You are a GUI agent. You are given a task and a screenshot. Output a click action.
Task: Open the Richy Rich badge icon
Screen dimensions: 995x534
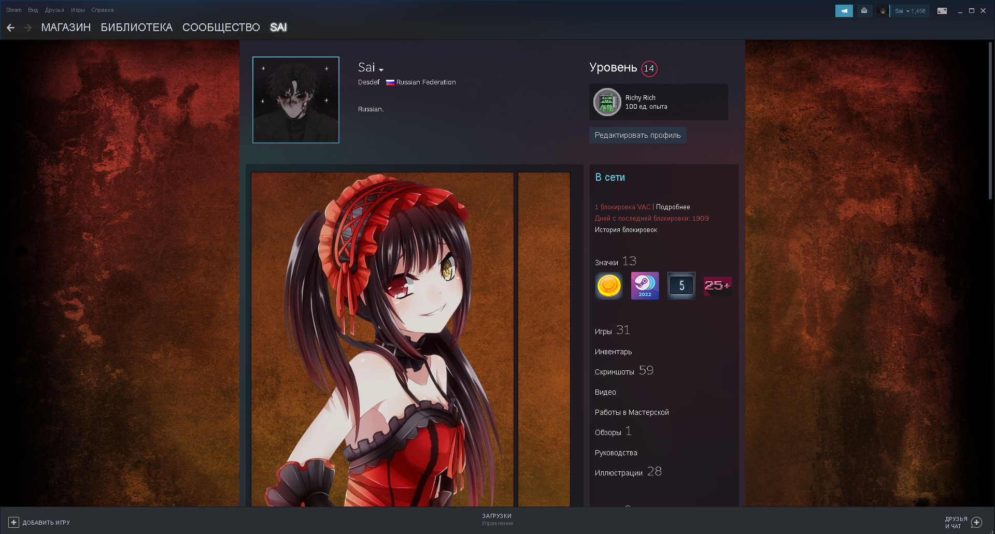coord(607,102)
